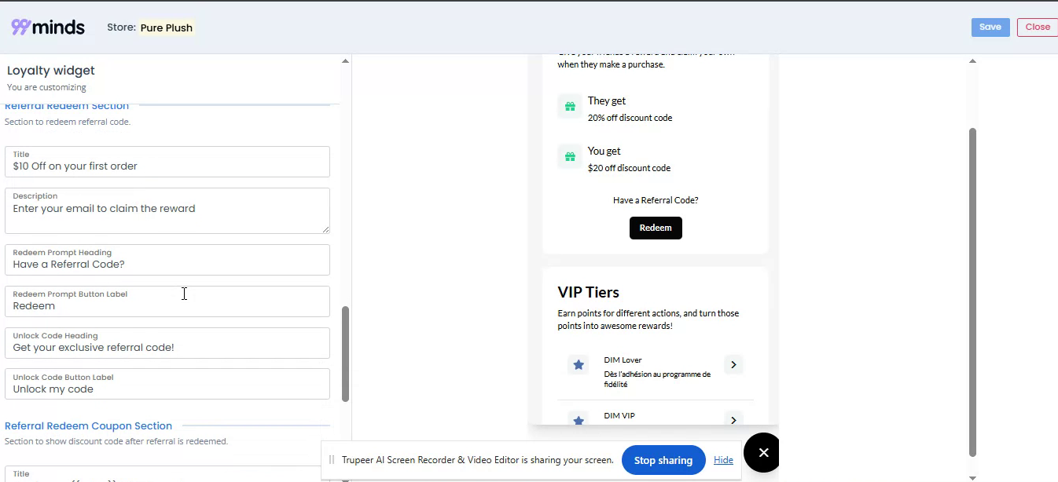This screenshot has height=482, width=1058.
Task: Click the preview pane scrollbar thumb
Action: pyautogui.click(x=972, y=292)
